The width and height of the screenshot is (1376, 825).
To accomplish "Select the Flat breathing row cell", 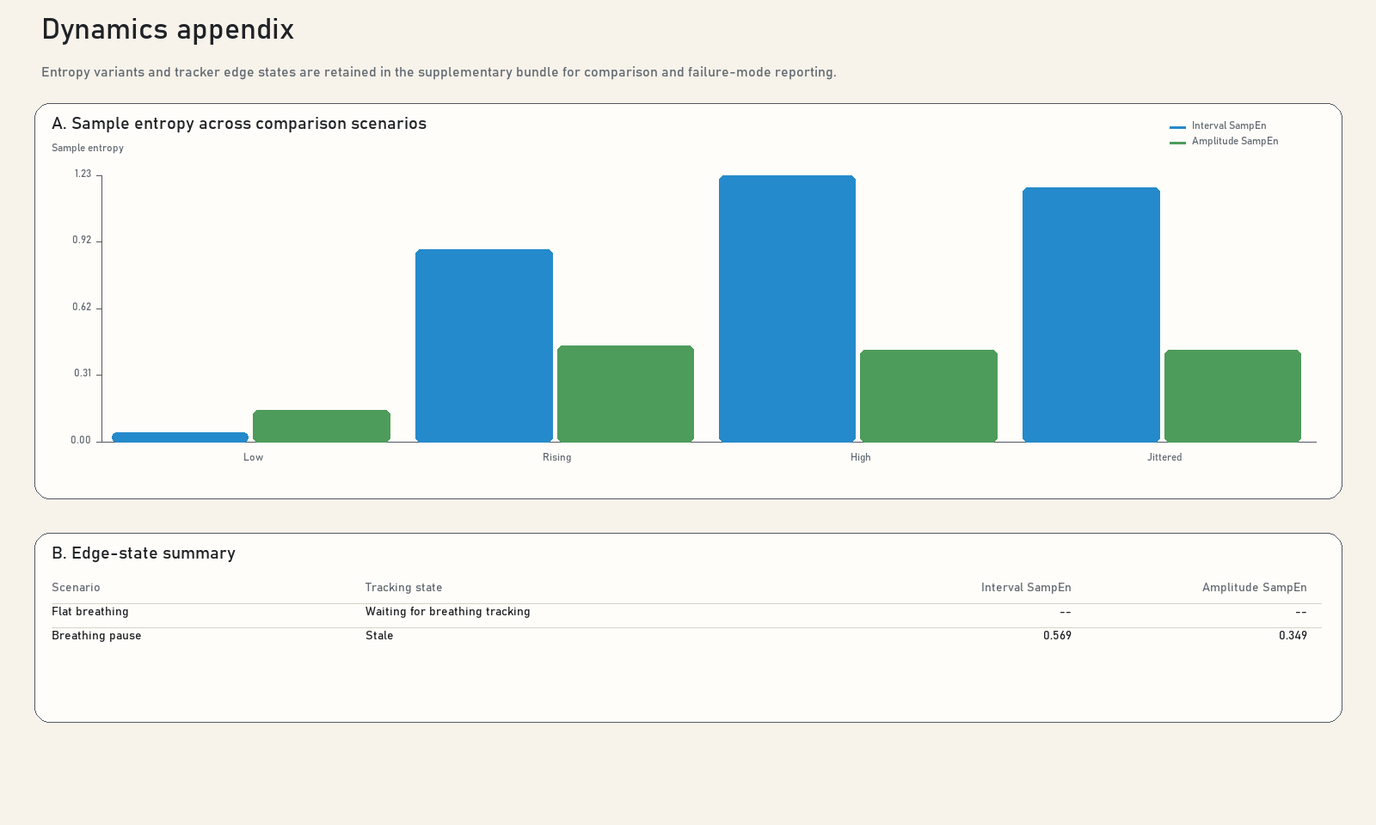I will [90, 612].
